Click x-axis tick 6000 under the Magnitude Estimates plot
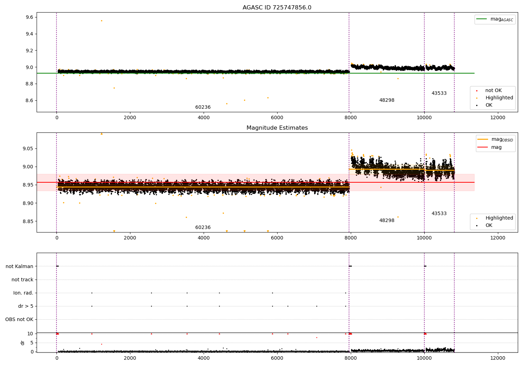The height and width of the screenshot is (366, 523). point(277,238)
